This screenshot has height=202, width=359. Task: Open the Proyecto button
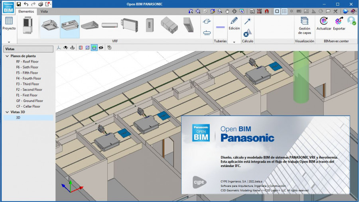[9, 24]
